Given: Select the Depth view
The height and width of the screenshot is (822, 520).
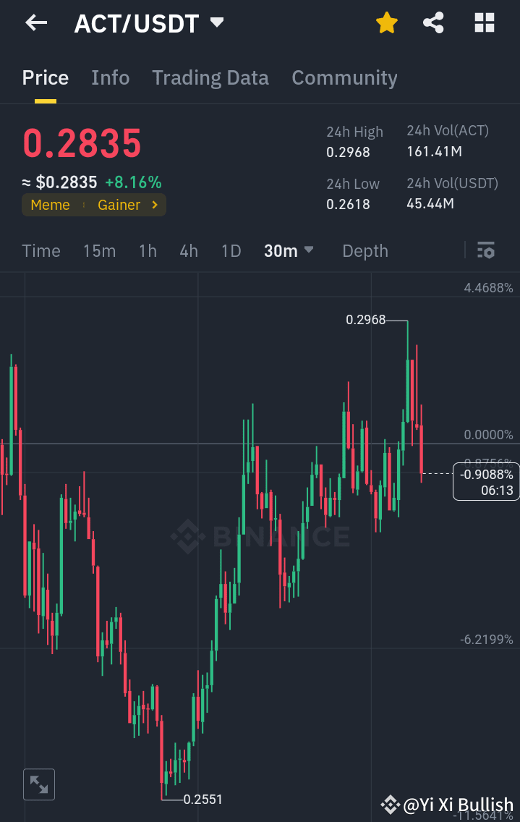Looking at the screenshot, I should click(365, 250).
